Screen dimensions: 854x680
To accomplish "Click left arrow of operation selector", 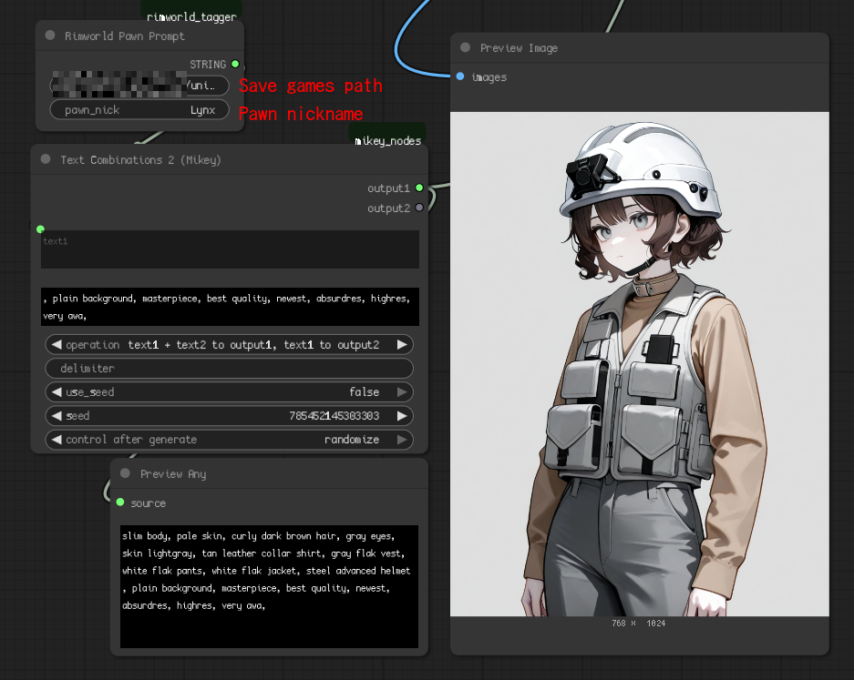I will click(57, 345).
